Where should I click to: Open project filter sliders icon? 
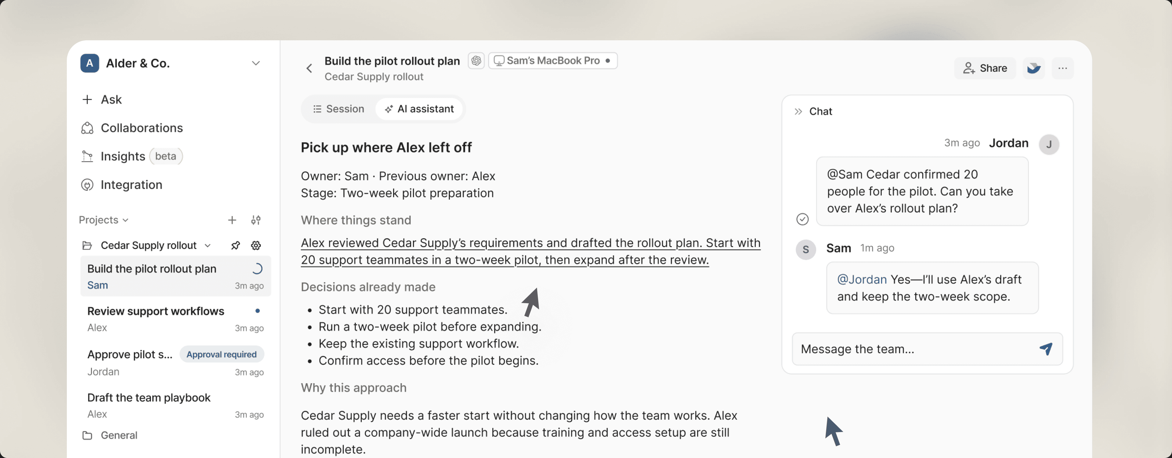pos(256,220)
